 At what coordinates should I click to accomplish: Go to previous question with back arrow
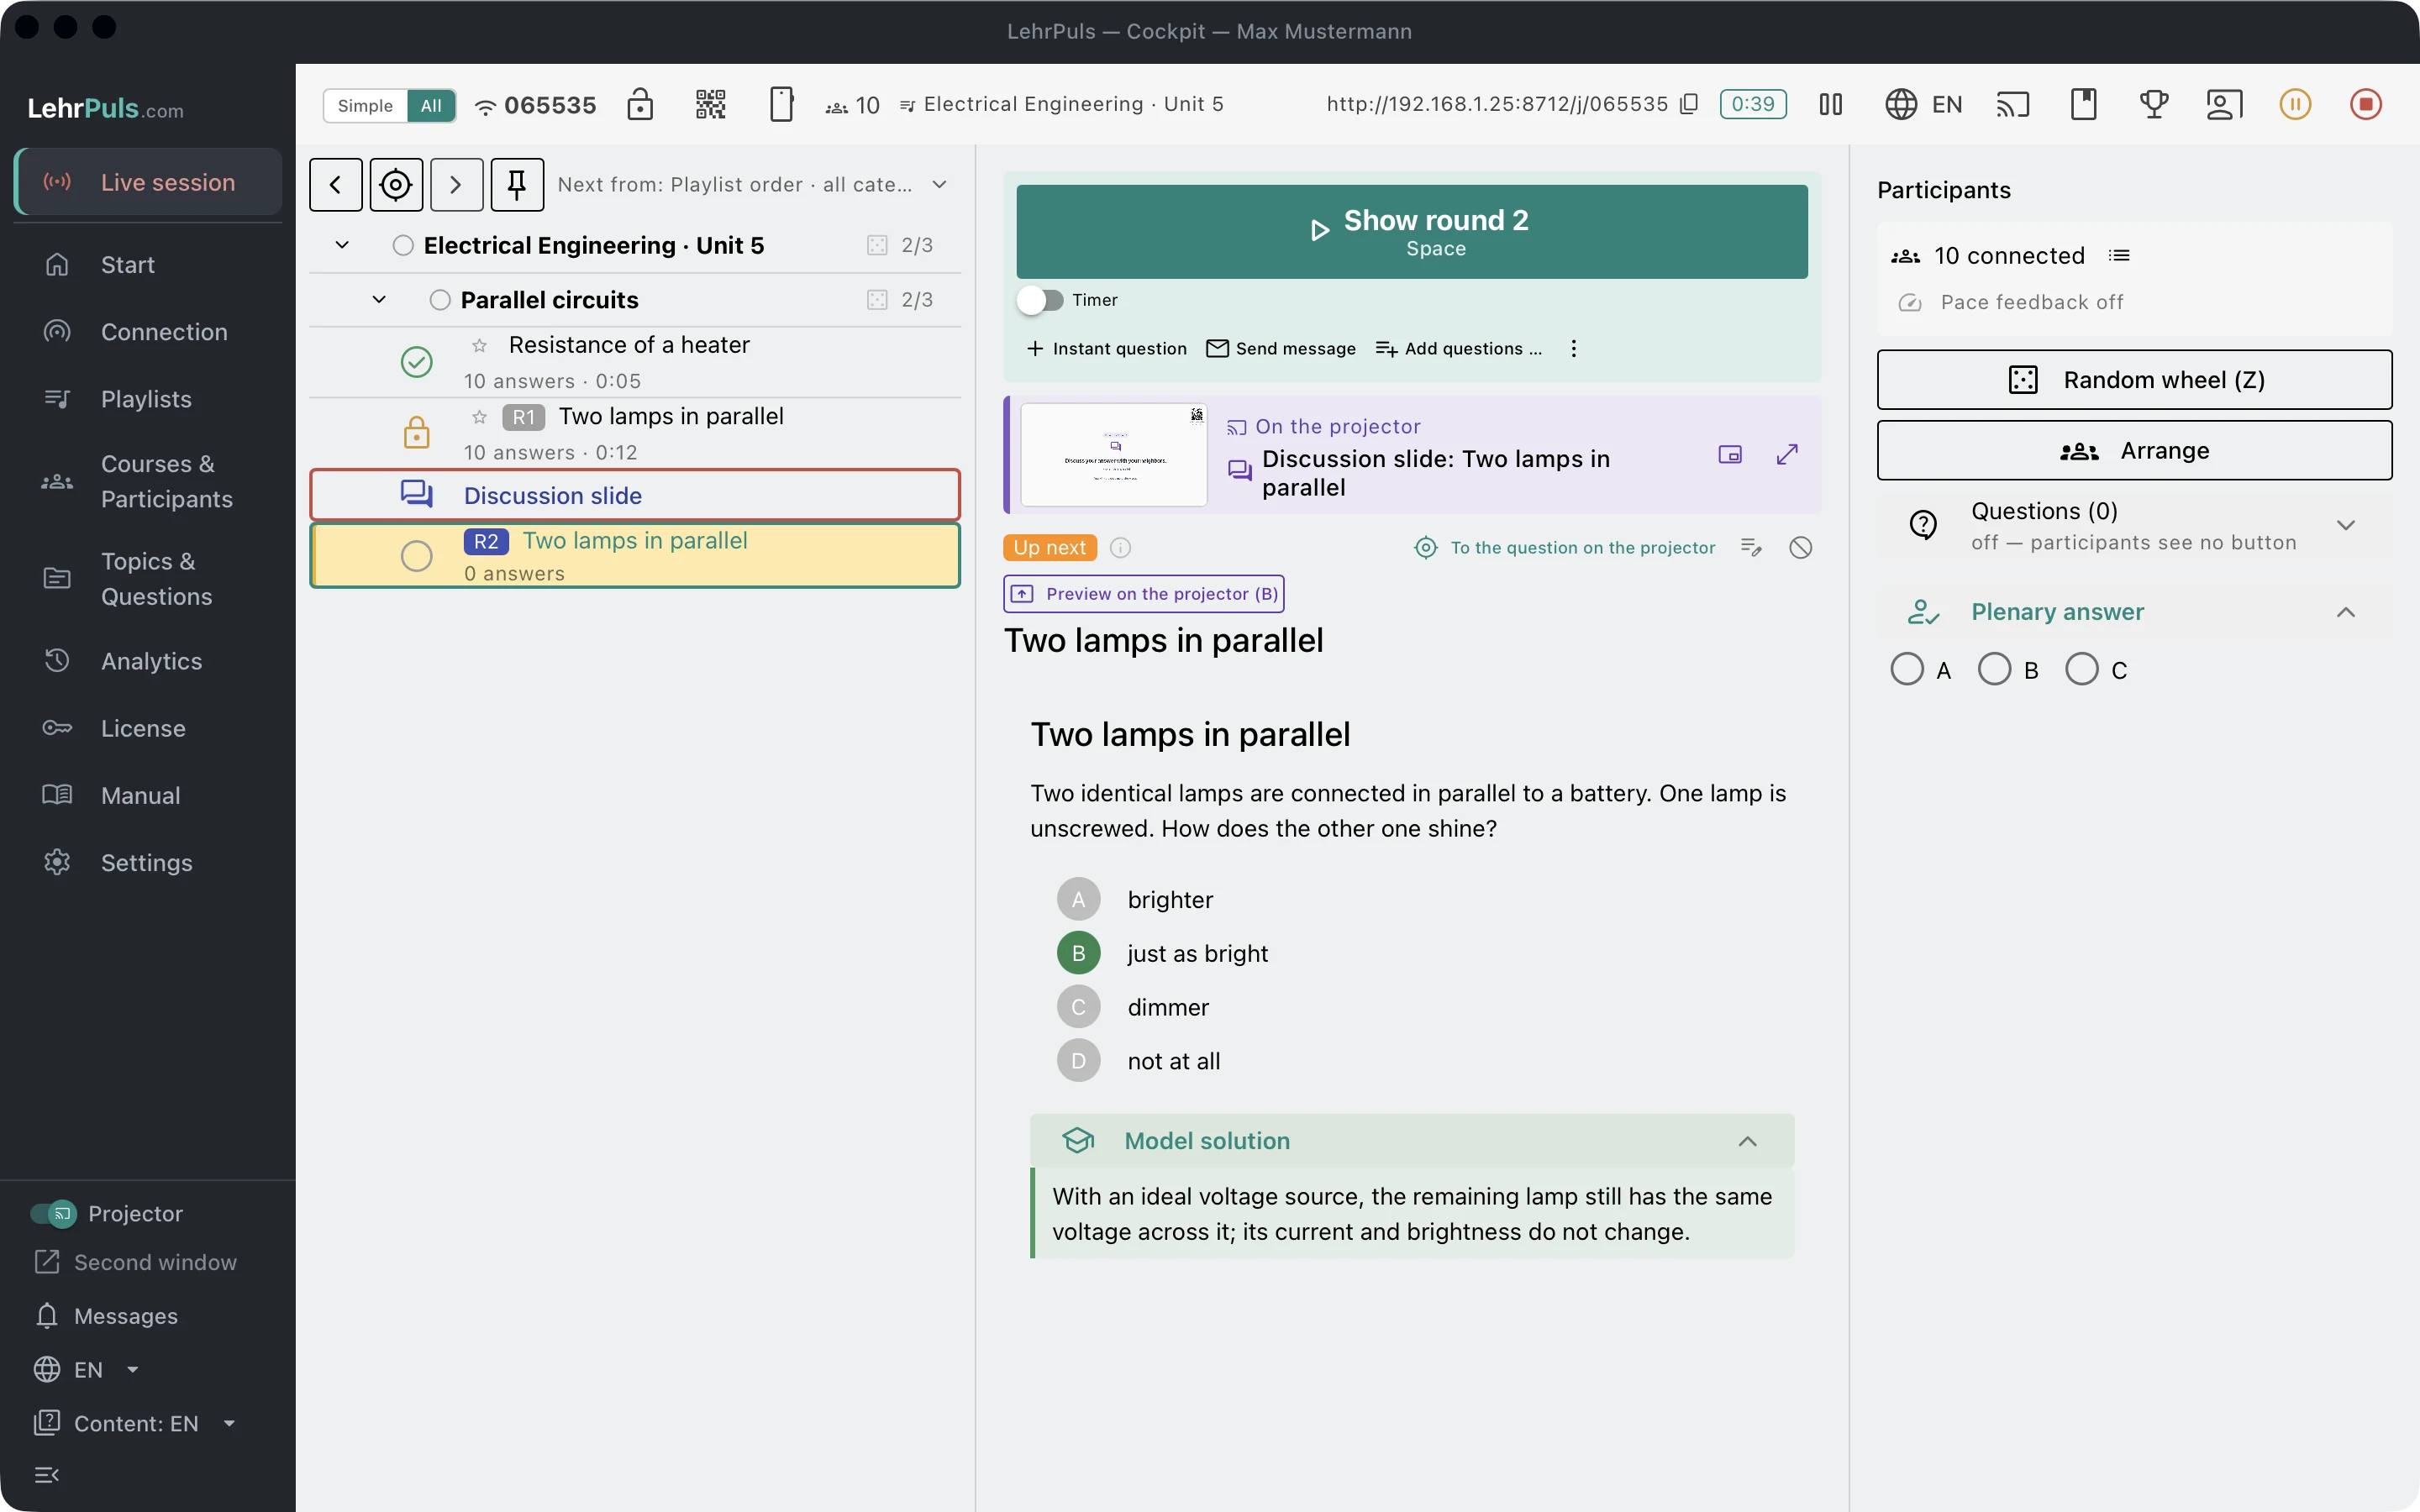point(336,184)
